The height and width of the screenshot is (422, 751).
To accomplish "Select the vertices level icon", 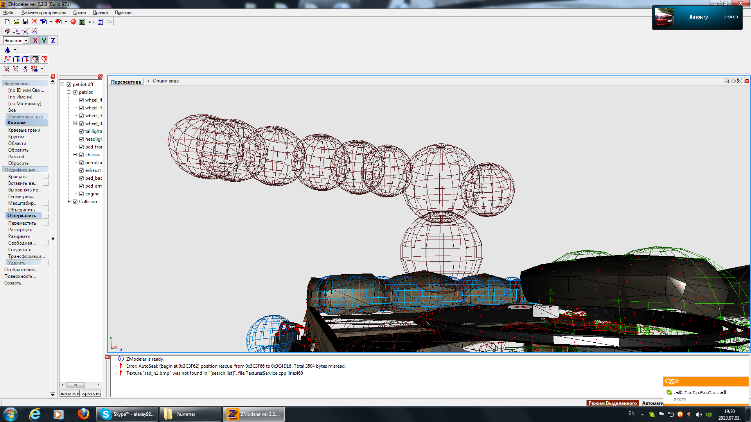I will coord(7,59).
